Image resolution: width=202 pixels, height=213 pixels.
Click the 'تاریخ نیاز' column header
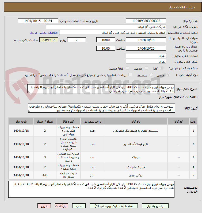pos(21,122)
